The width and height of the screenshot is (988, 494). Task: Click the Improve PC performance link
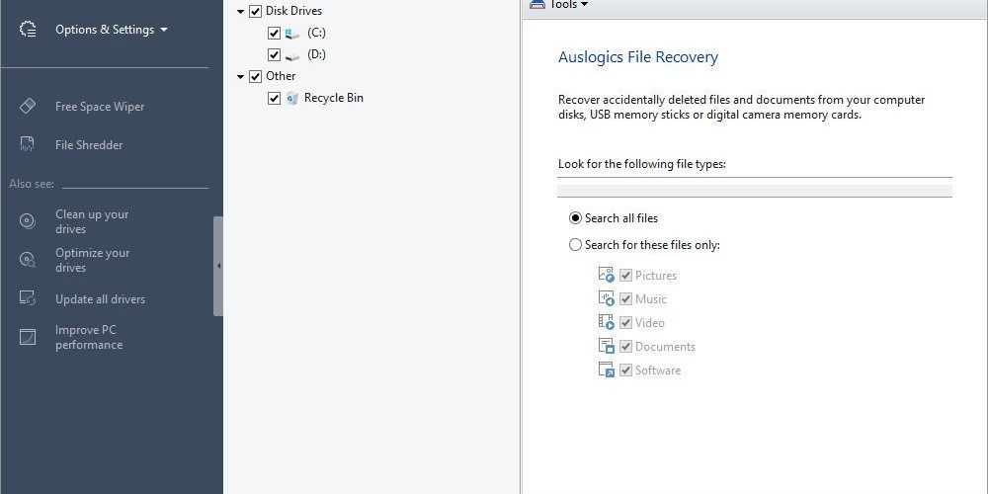click(89, 337)
